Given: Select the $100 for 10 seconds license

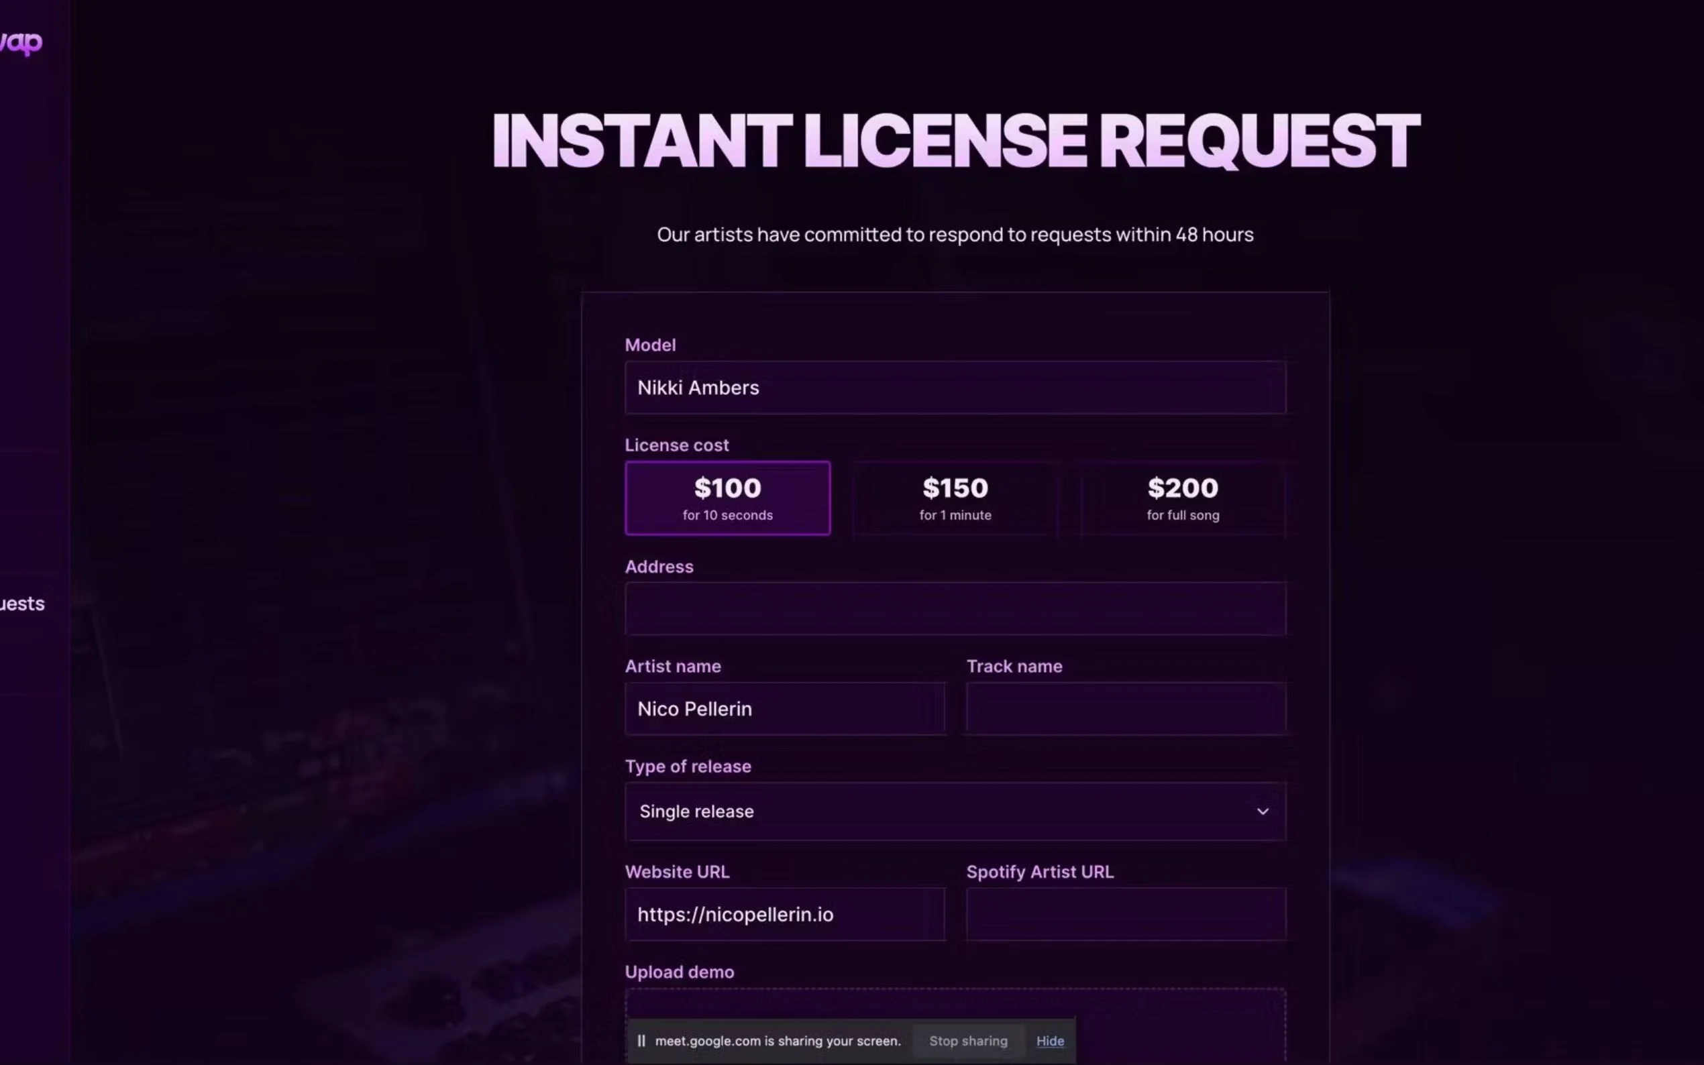Looking at the screenshot, I should 727,498.
